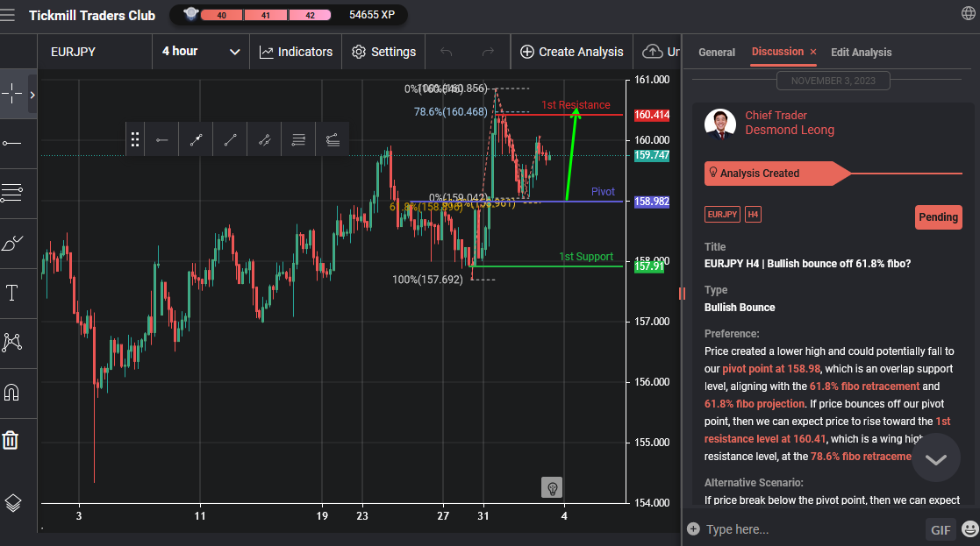This screenshot has height=546, width=980.
Task: Select the crosshair cursor tool
Action: 12,95
